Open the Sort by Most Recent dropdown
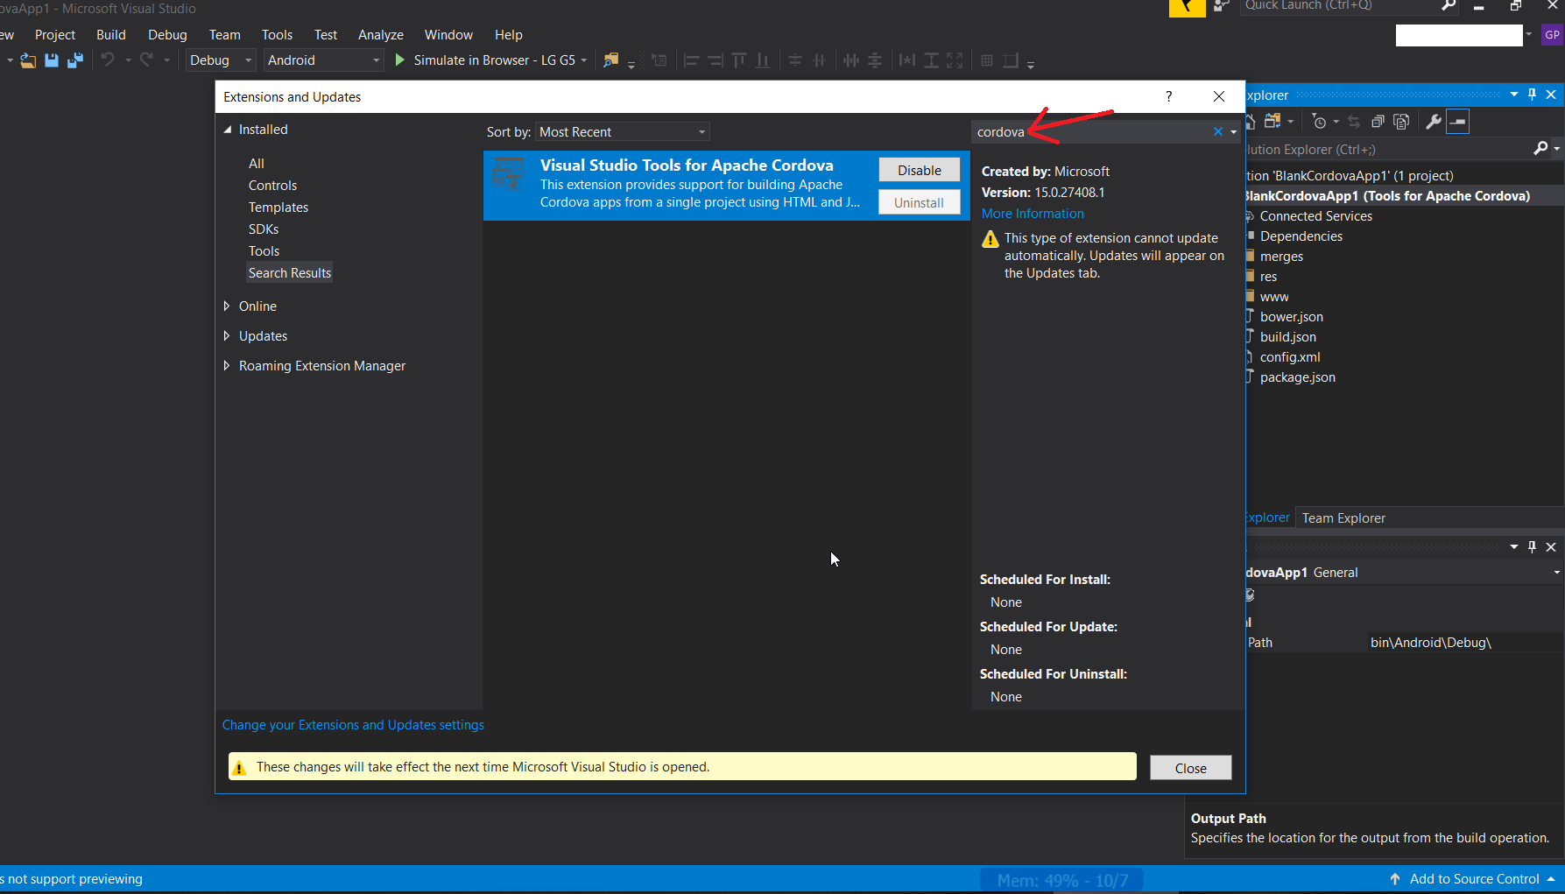 click(623, 131)
